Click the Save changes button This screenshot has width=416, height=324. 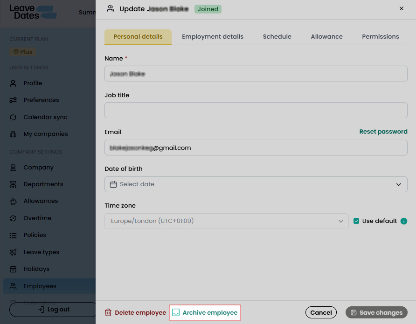point(376,313)
